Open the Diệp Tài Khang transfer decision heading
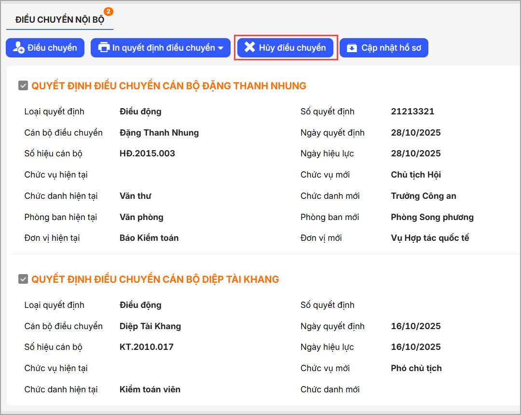 (155, 279)
